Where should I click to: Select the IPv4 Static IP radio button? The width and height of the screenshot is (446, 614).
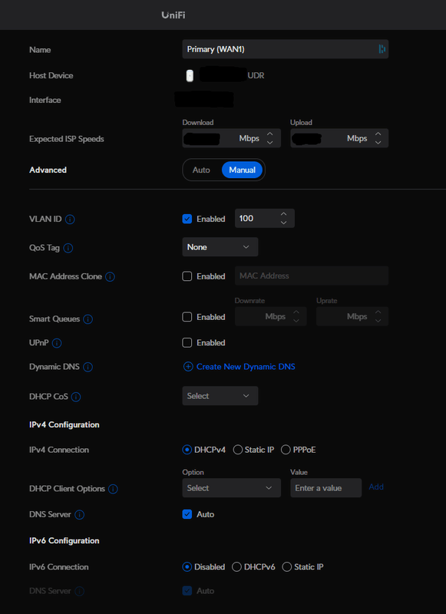pyautogui.click(x=238, y=450)
